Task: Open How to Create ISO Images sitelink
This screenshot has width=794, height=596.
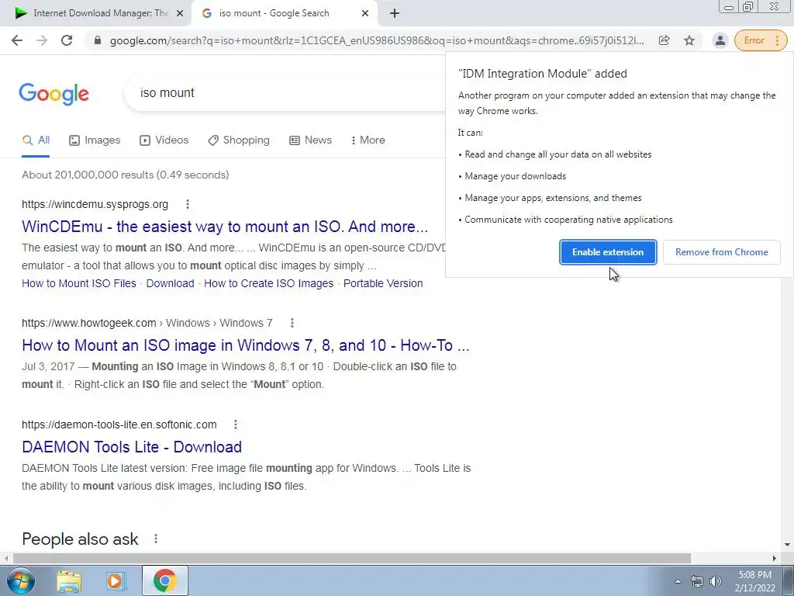Action: click(x=269, y=283)
